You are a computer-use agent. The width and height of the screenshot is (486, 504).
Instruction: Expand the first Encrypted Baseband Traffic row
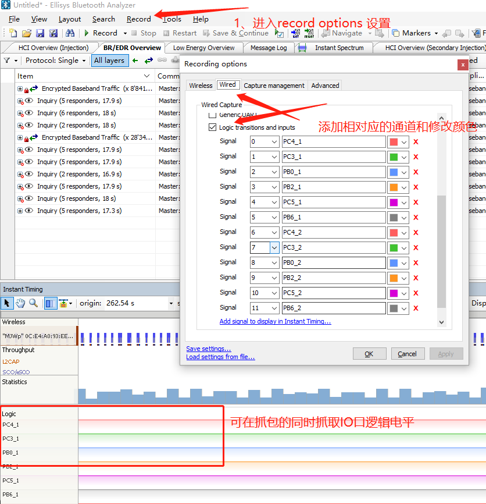tap(20, 88)
